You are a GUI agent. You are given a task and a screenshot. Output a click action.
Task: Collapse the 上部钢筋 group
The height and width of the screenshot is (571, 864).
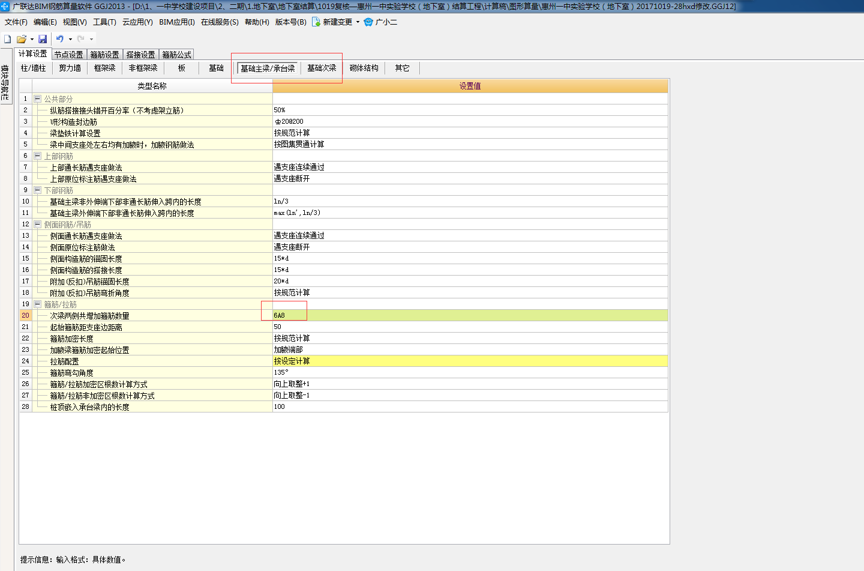tap(37, 156)
